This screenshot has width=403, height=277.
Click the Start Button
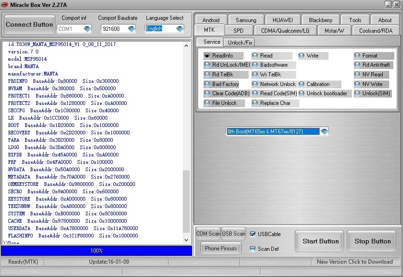[x=320, y=241]
